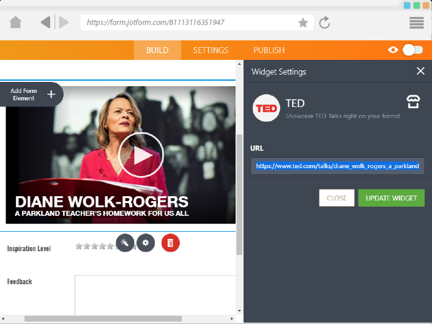This screenshot has width=432, height=324.
Task: Delete the widget with trash icon
Action: tap(170, 243)
